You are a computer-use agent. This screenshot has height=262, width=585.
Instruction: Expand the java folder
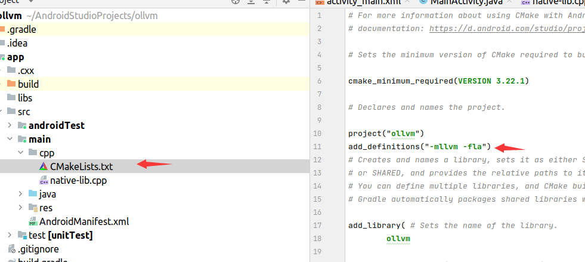coord(21,194)
